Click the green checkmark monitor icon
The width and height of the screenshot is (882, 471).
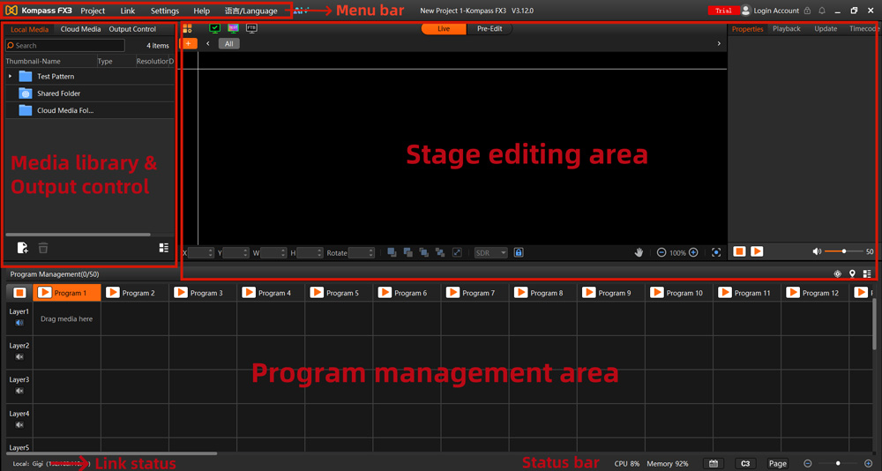(x=214, y=28)
